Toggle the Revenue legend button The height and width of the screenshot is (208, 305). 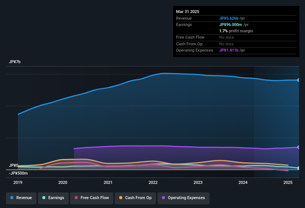pos(21,198)
